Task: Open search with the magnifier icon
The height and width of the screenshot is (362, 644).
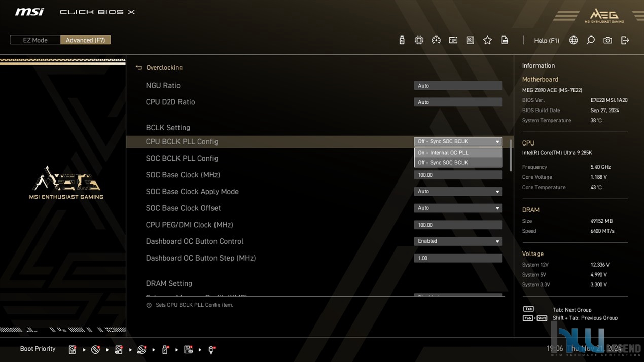Action: (591, 40)
